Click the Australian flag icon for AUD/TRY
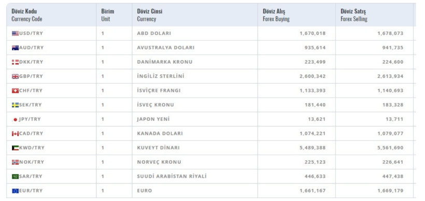The image size is (425, 201). coord(15,48)
